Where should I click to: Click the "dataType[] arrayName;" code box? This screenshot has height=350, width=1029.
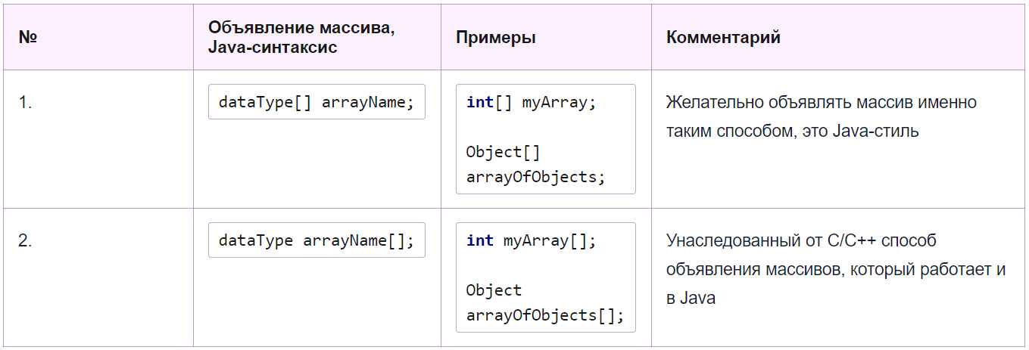[316, 102]
